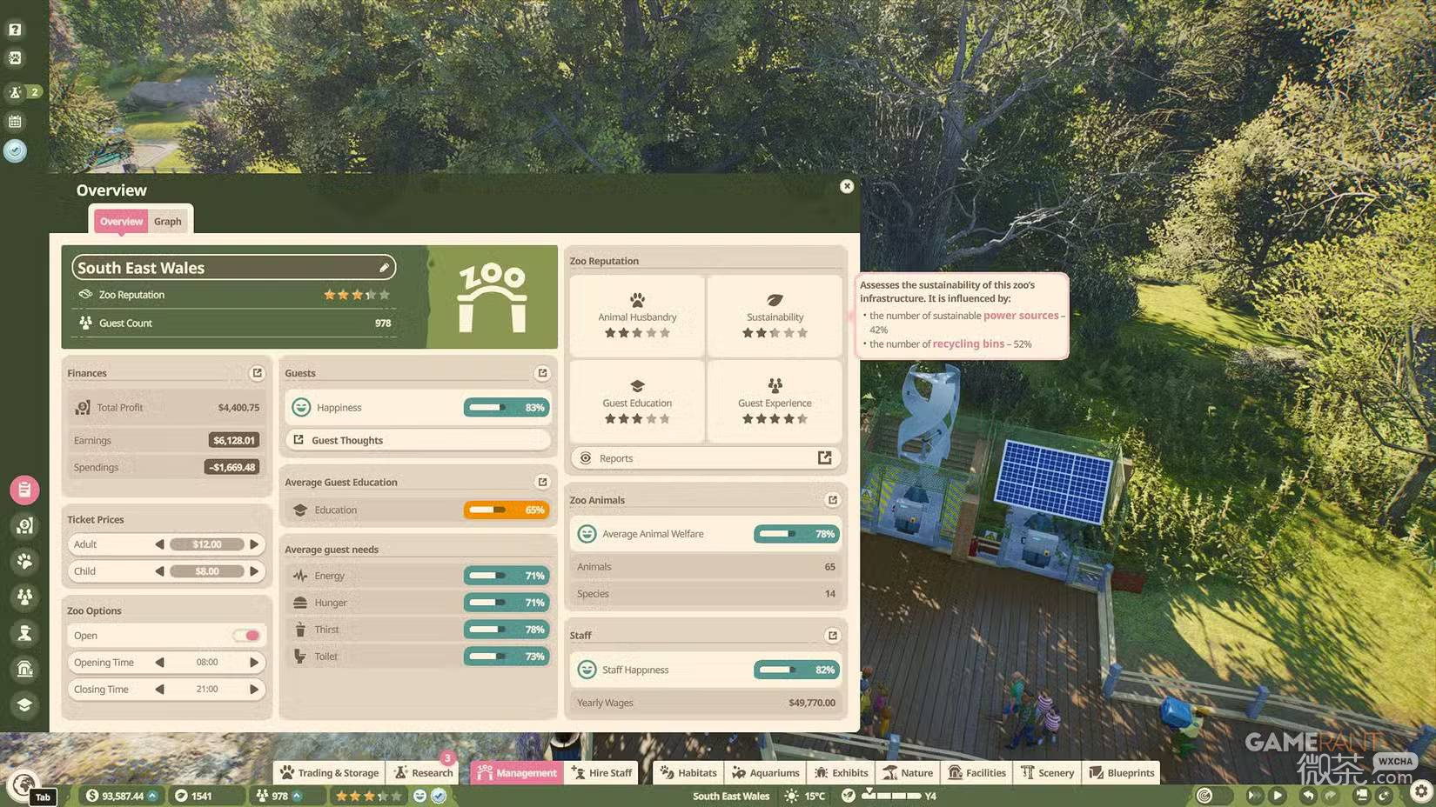Open the education cap icon in sidebar
This screenshot has width=1436, height=807.
pyautogui.click(x=24, y=704)
